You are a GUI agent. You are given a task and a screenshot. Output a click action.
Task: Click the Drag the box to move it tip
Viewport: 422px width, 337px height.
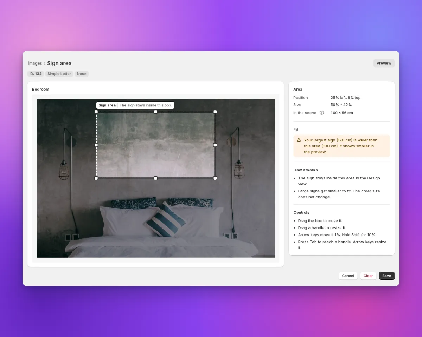click(320, 221)
